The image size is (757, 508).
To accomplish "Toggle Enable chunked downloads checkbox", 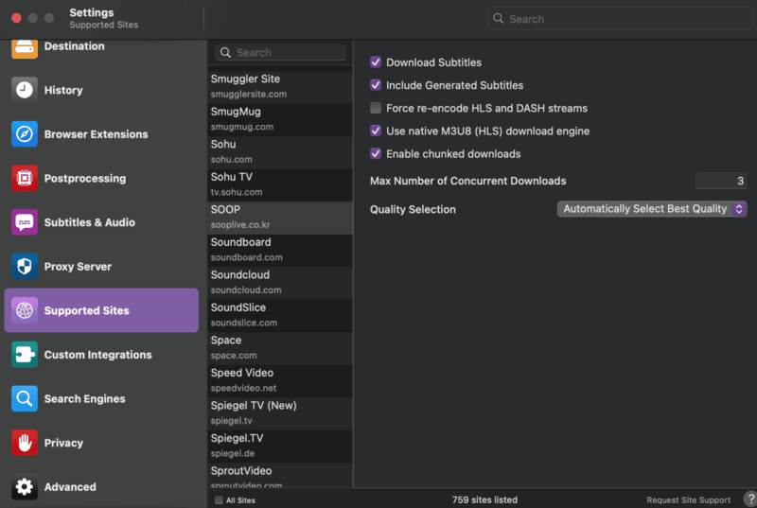I will (375, 153).
